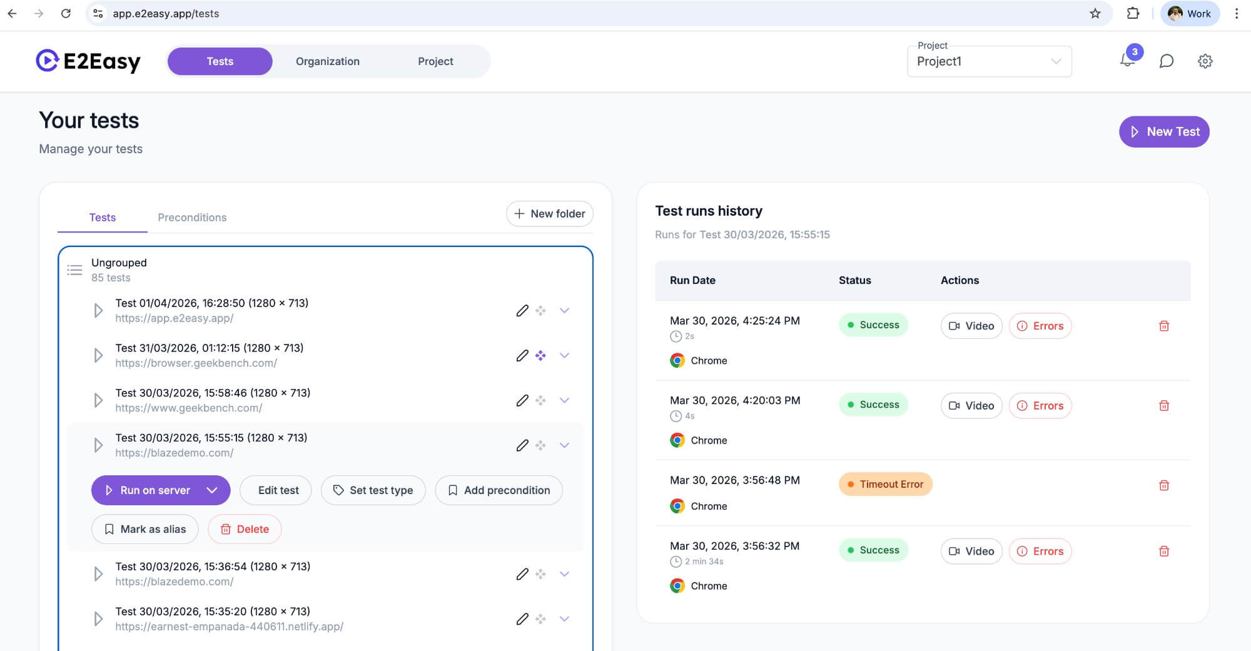Image resolution: width=1251 pixels, height=651 pixels.
Task: Expand the Run on server dropdown arrow
Action: click(212, 490)
